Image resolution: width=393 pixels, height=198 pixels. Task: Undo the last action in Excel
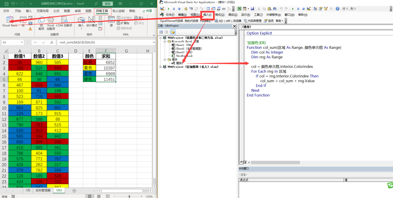(x=13, y=4)
